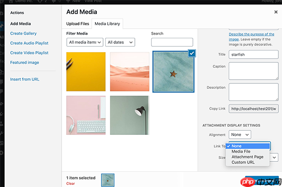Clear the current selection

coord(71,183)
